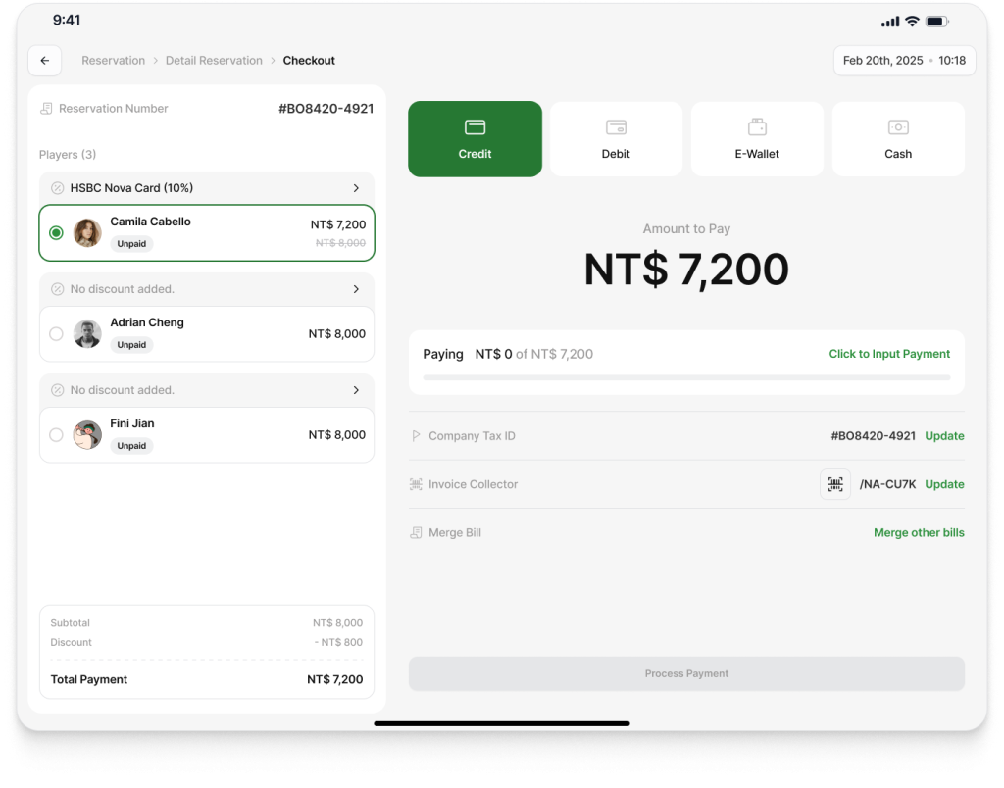Viewport: 1004px width, 788px height.
Task: Select the Cash payment tab
Action: click(x=898, y=139)
